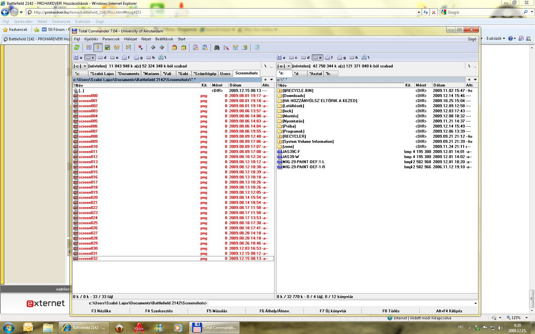Viewport: 535px width, 334px height.
Task: Select drive c button in right panel
Action: pyautogui.click(x=293, y=58)
